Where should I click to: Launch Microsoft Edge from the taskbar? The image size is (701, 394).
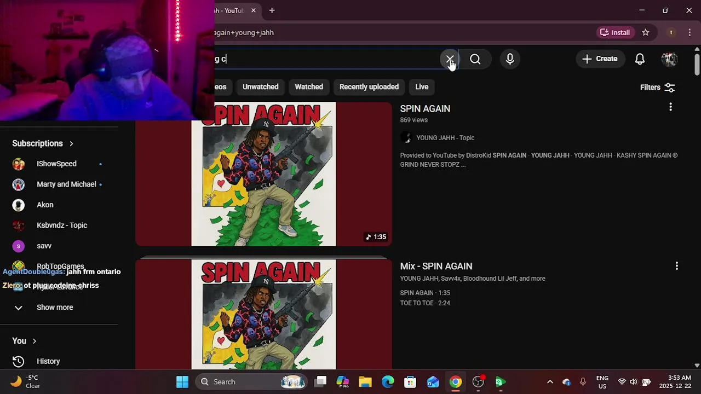[x=388, y=382]
